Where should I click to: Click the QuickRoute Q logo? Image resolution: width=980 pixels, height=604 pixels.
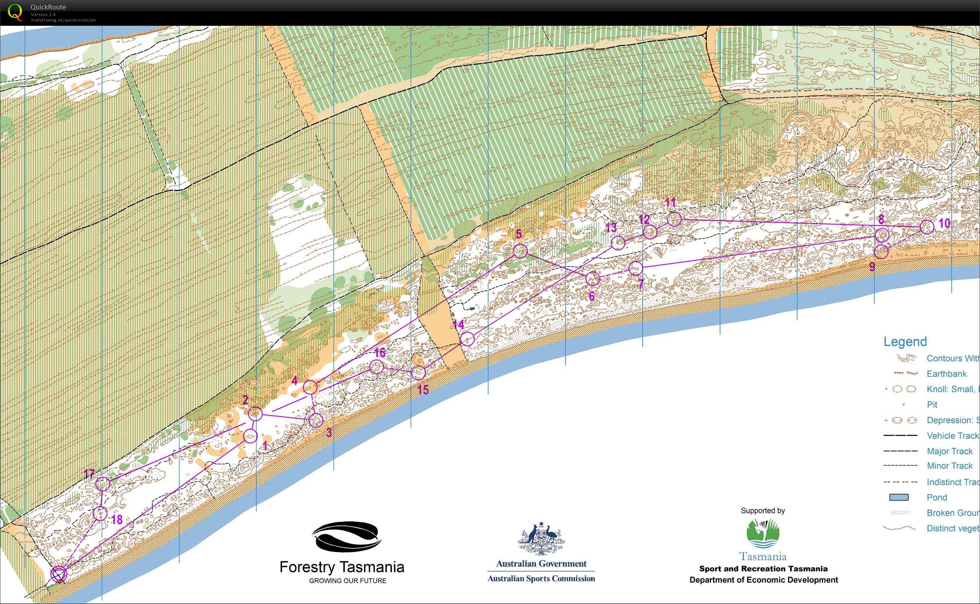[x=16, y=13]
